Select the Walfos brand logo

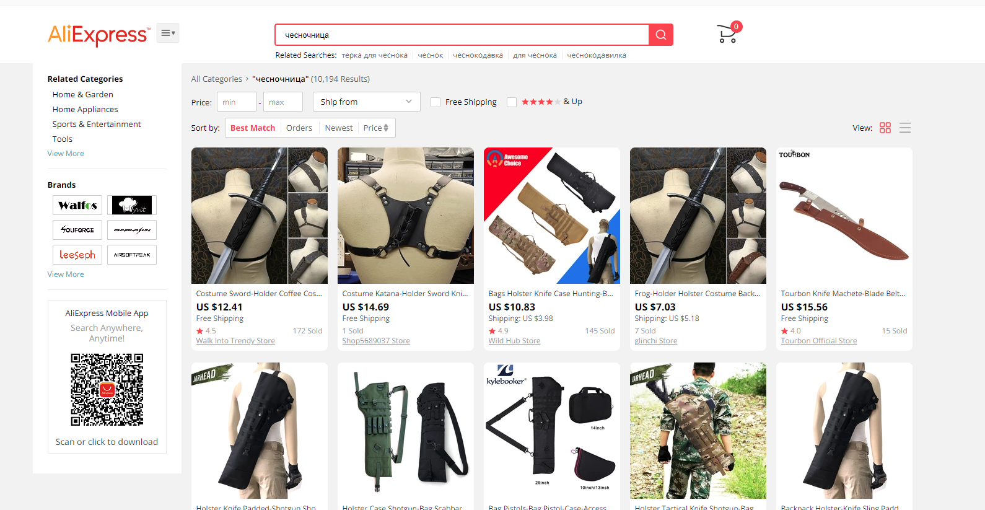point(77,205)
